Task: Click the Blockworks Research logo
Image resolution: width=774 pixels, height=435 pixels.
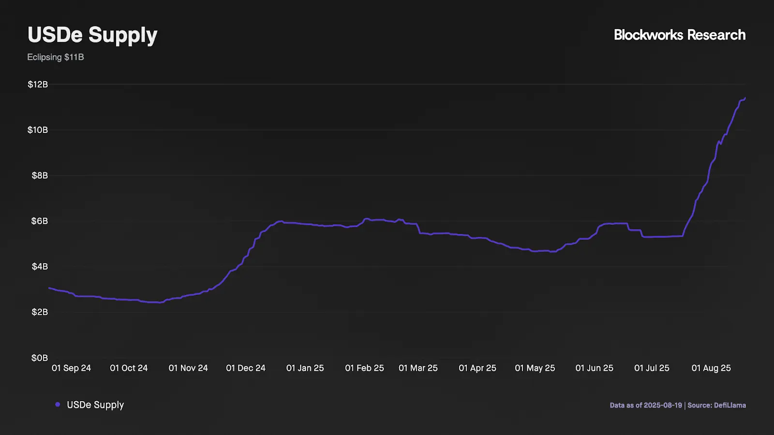Action: click(679, 35)
